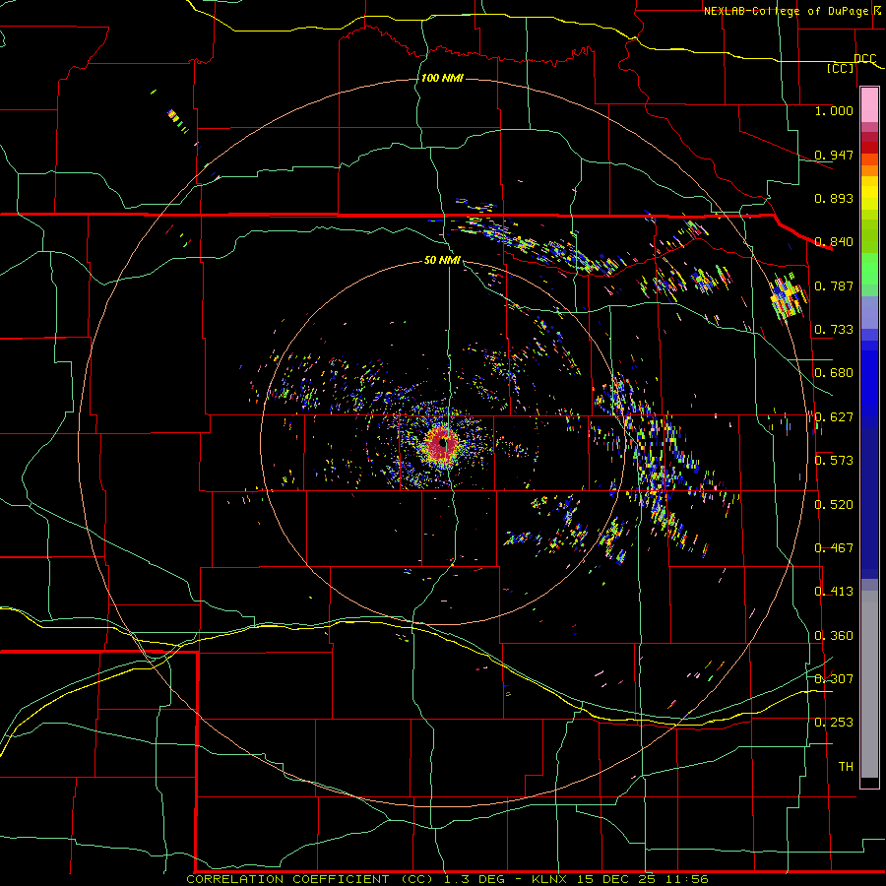
Task: Click the black dot at the radar site center
Action: pos(443,443)
